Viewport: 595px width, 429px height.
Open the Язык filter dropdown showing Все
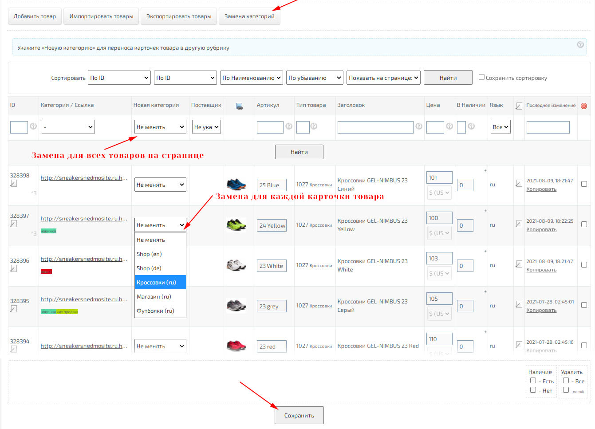[500, 127]
